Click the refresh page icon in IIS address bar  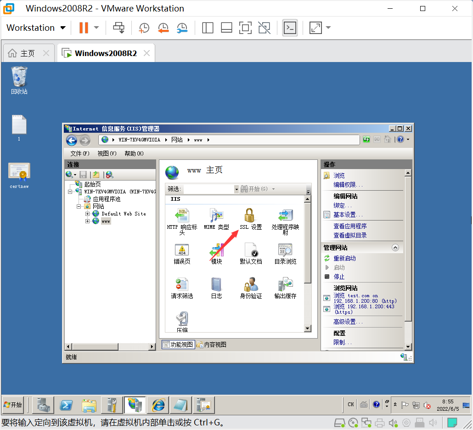[366, 139]
